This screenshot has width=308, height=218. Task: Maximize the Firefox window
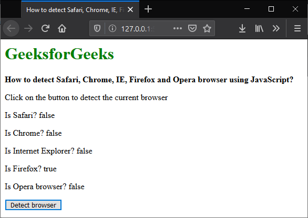(x=271, y=9)
